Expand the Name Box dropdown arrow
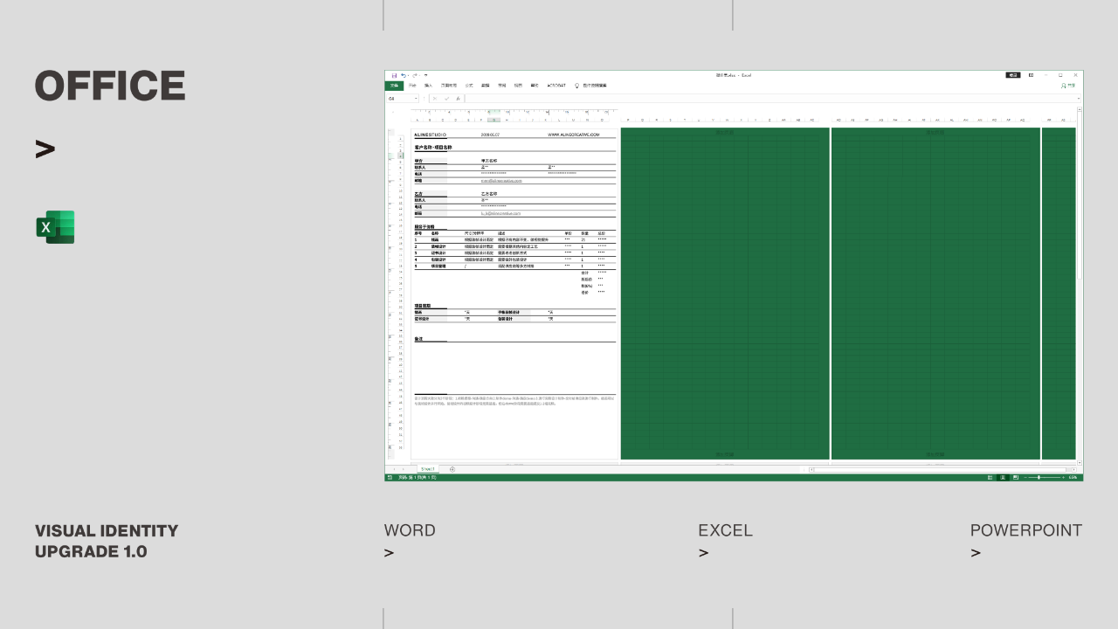Viewport: 1118px width, 629px height. click(x=416, y=99)
